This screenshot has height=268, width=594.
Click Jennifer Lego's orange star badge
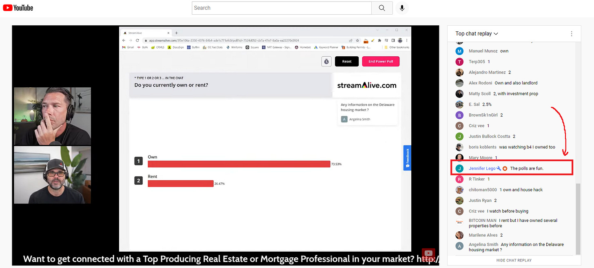[505, 168]
